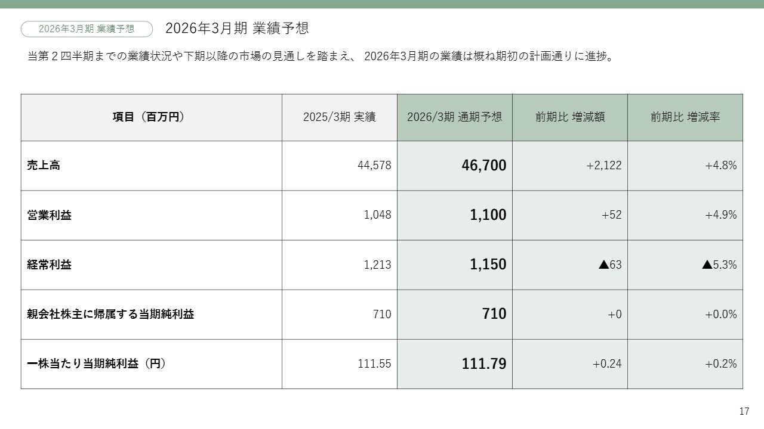The image size is (764, 429).
Task: Click the ▲5.3% decrease rate cell
Action: point(719,265)
